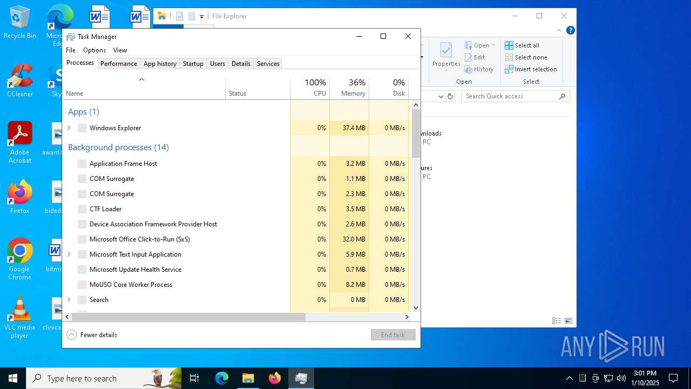Switch File Explorer to details view icon
Image resolution: width=691 pixels, height=389 pixels.
click(x=557, y=320)
